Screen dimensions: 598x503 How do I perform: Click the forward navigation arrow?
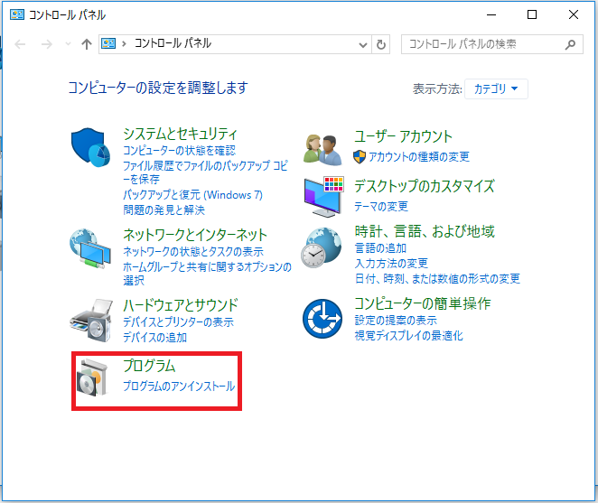click(47, 44)
